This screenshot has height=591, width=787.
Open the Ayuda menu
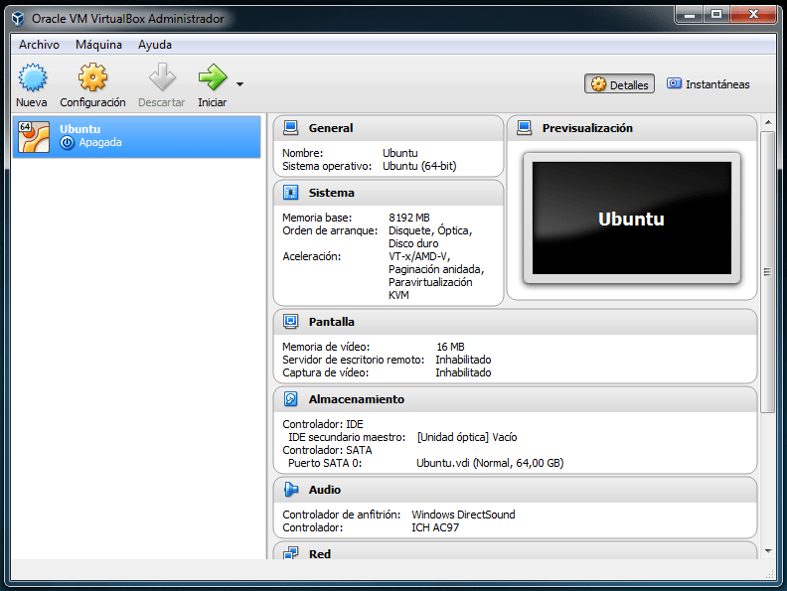tap(155, 45)
